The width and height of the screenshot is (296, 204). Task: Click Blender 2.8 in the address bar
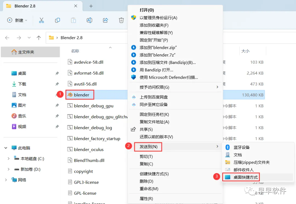pyautogui.click(x=72, y=38)
